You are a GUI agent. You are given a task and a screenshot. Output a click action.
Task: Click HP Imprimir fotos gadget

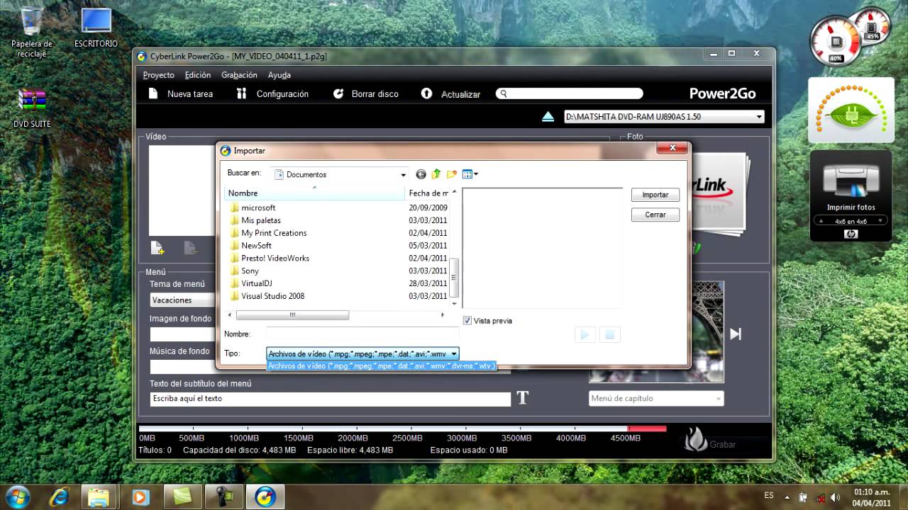(x=851, y=195)
